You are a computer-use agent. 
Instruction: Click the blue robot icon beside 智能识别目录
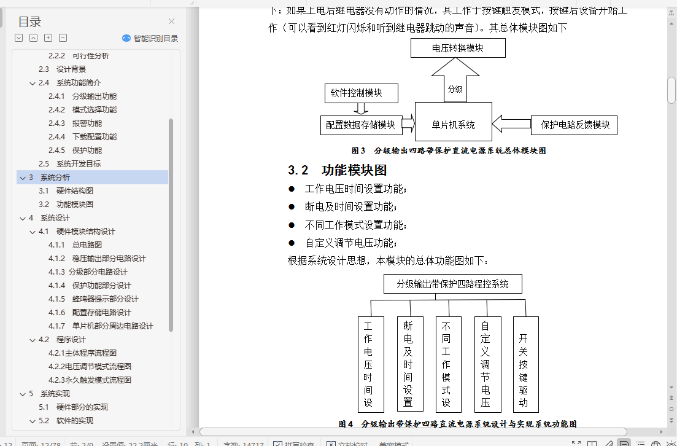[126, 38]
